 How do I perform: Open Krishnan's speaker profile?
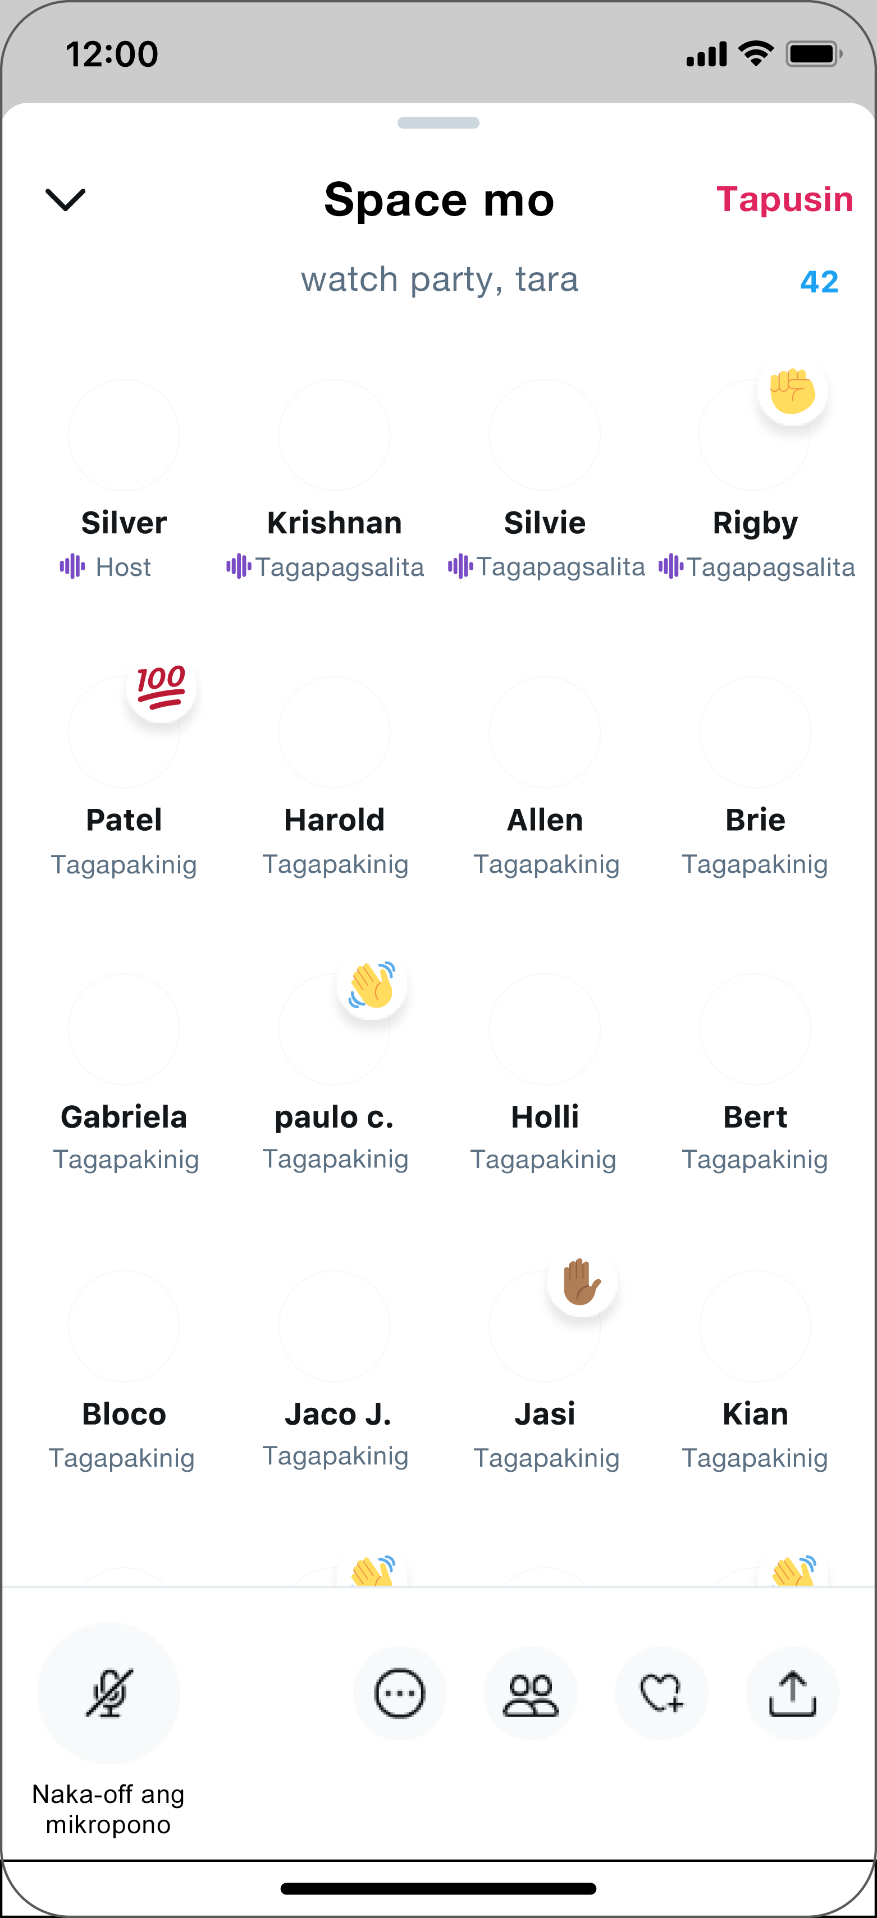click(334, 435)
